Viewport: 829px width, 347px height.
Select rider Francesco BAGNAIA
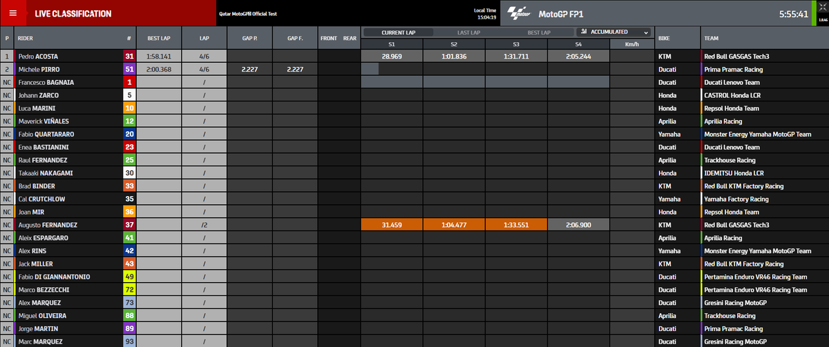pyautogui.click(x=46, y=82)
